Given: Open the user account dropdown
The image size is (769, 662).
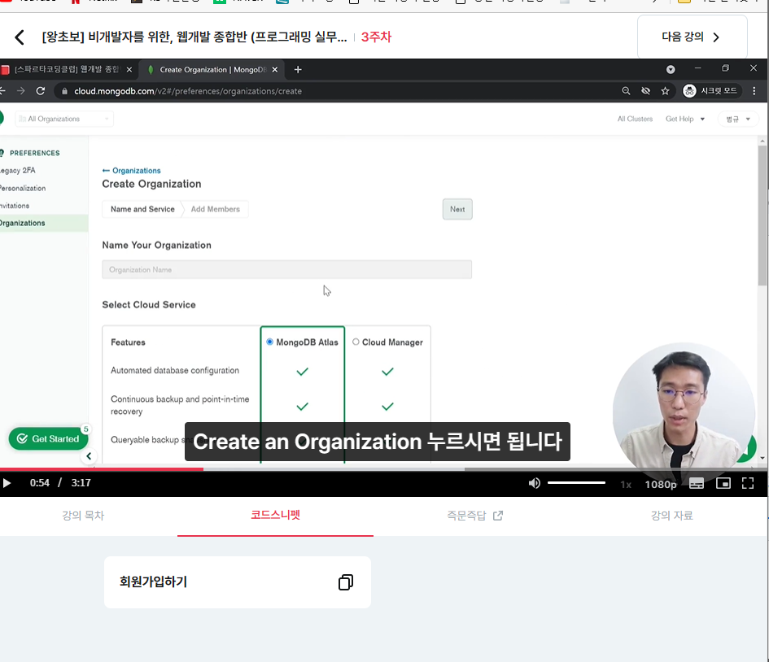Looking at the screenshot, I should [737, 119].
